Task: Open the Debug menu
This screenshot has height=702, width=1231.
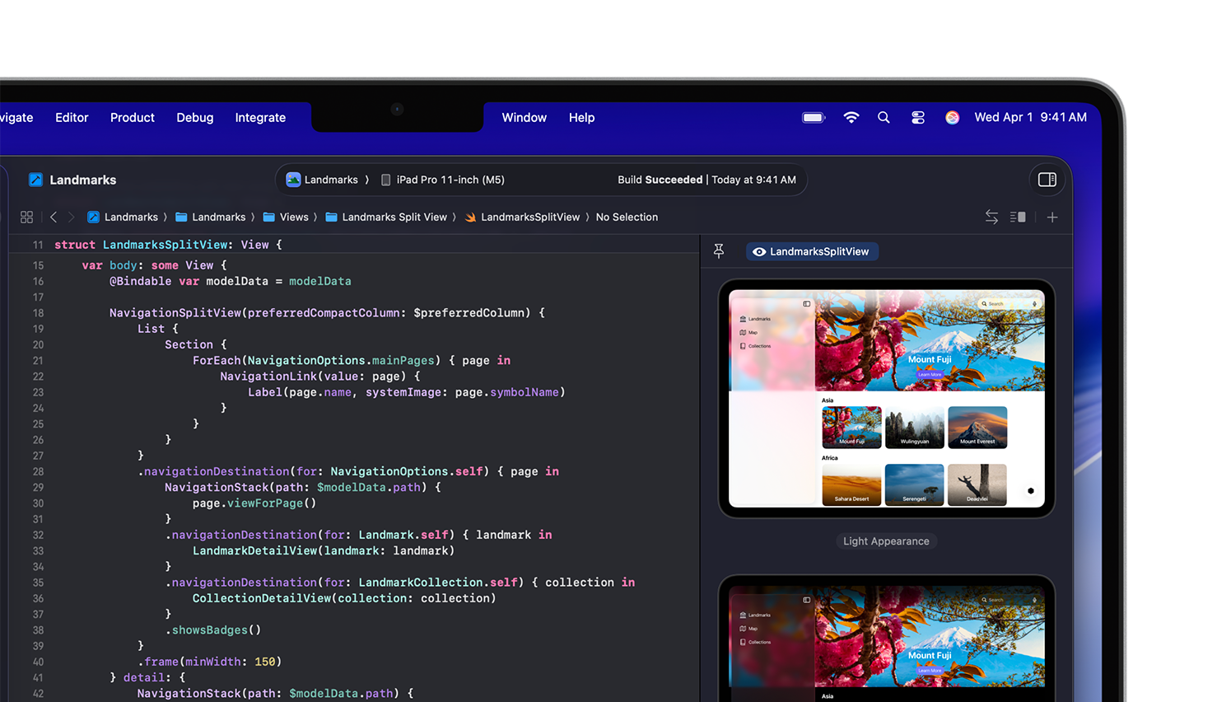Action: tap(194, 118)
